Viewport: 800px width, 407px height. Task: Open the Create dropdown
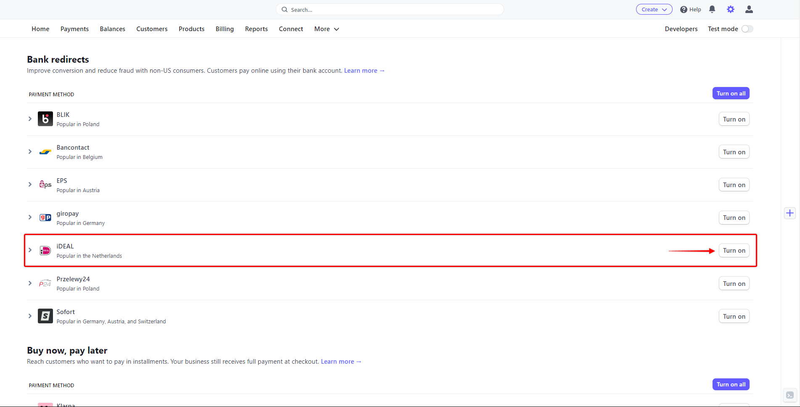pos(654,9)
